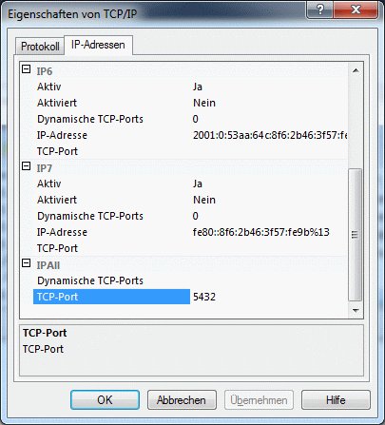The image size is (385, 425).
Task: Select the IP7 TCP-Port row
Action: 184,248
